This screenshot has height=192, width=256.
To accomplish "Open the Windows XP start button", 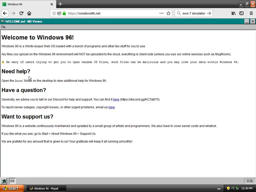I will (12, 188).
